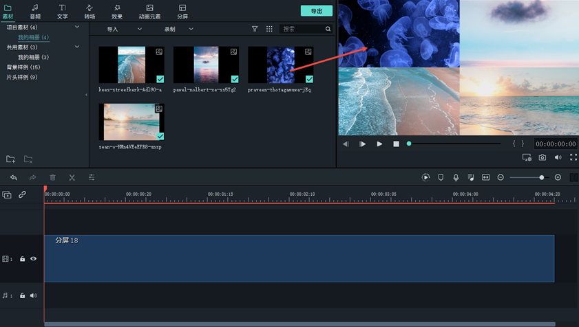Enter fullscreen preview mode
Viewport: 579px width, 327px height.
click(x=573, y=157)
